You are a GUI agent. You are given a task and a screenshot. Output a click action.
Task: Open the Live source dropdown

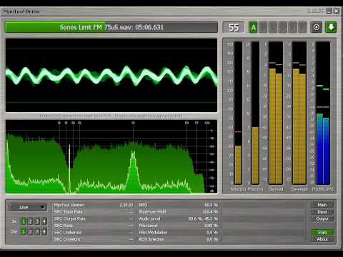[x=28, y=208]
